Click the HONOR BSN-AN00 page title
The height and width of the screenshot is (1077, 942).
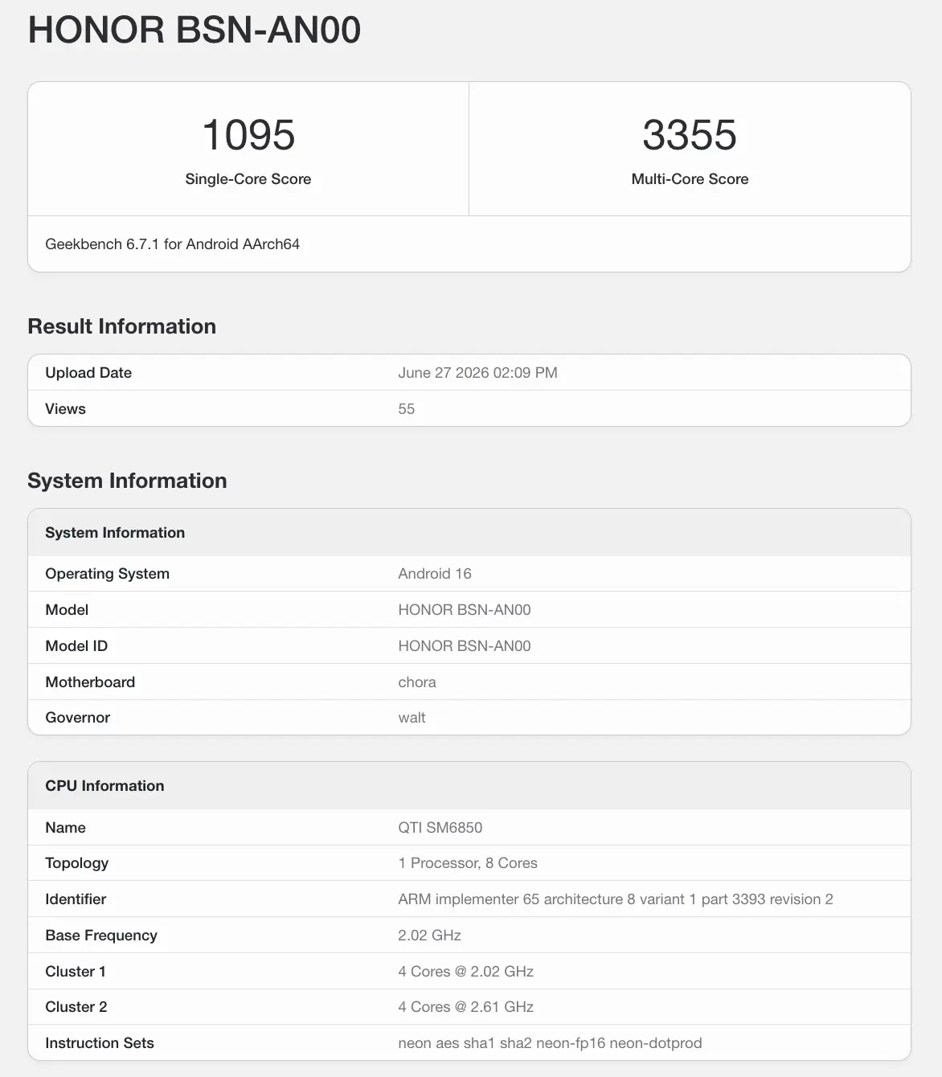coord(194,31)
